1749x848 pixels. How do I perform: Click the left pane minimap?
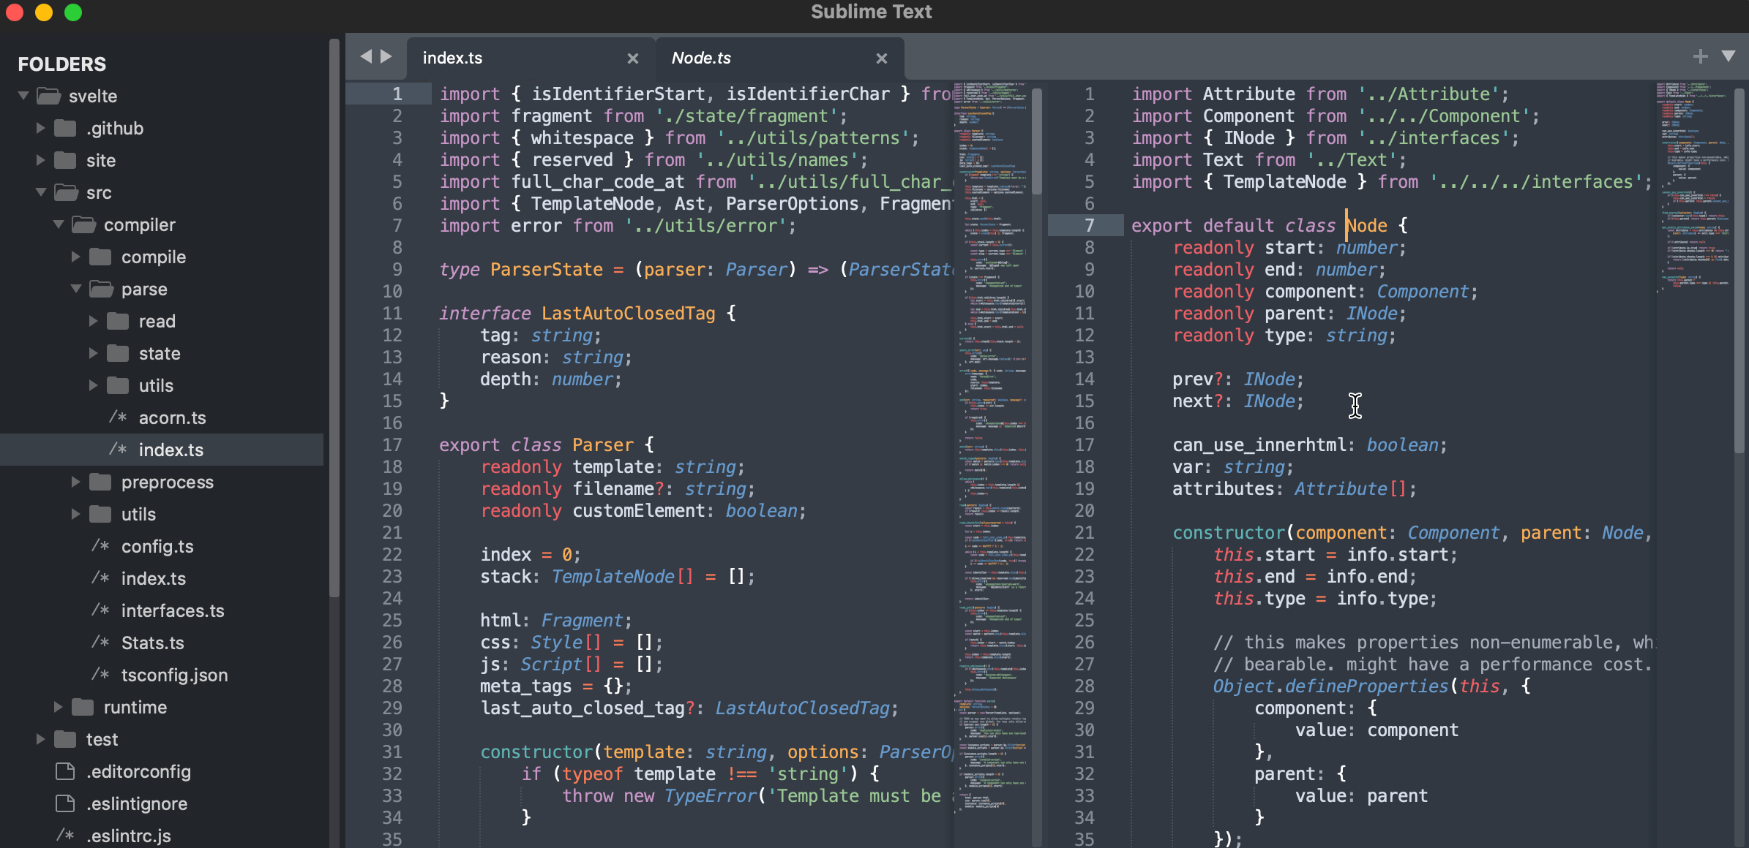(x=992, y=439)
